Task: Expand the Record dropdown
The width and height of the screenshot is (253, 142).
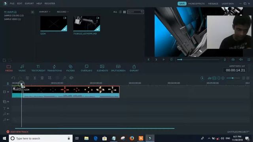Action: [x=63, y=12]
